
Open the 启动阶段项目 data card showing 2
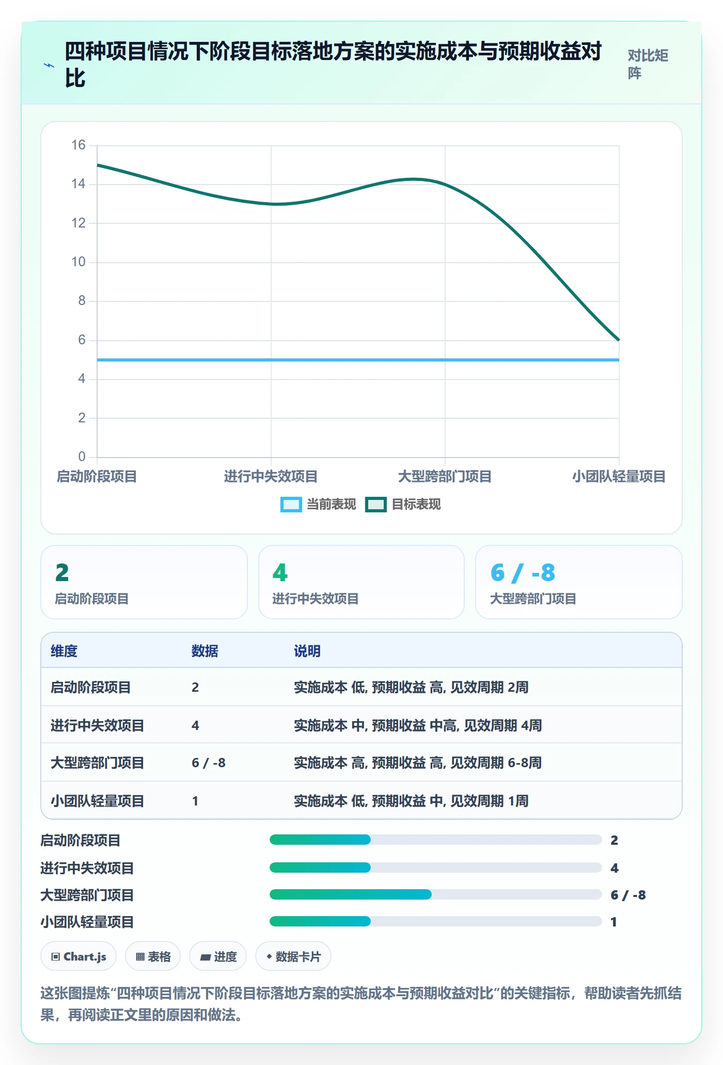(x=144, y=582)
